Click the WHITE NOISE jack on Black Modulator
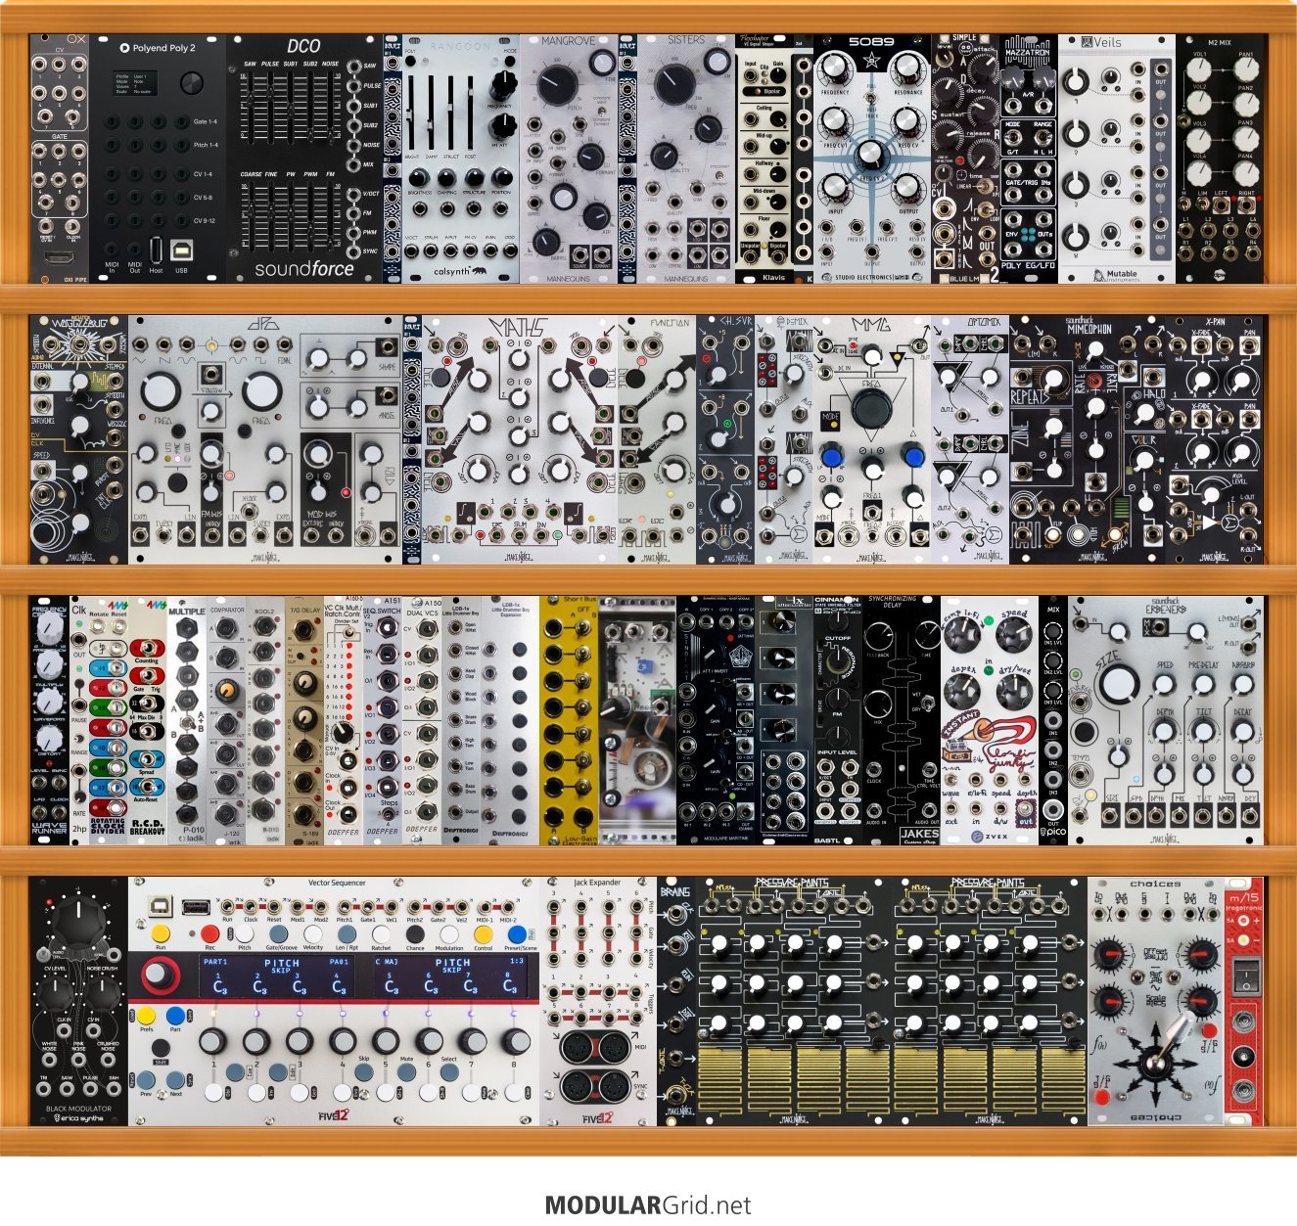 point(48,1061)
